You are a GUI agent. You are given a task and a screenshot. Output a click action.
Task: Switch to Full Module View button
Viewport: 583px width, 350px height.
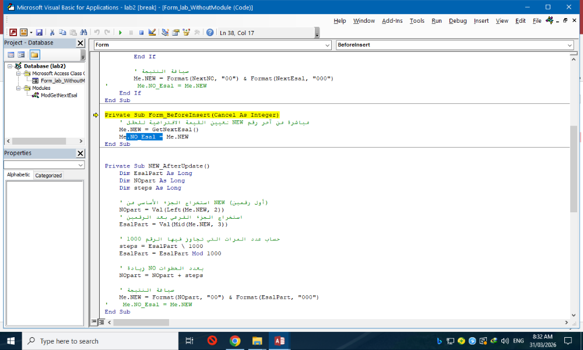(101, 322)
